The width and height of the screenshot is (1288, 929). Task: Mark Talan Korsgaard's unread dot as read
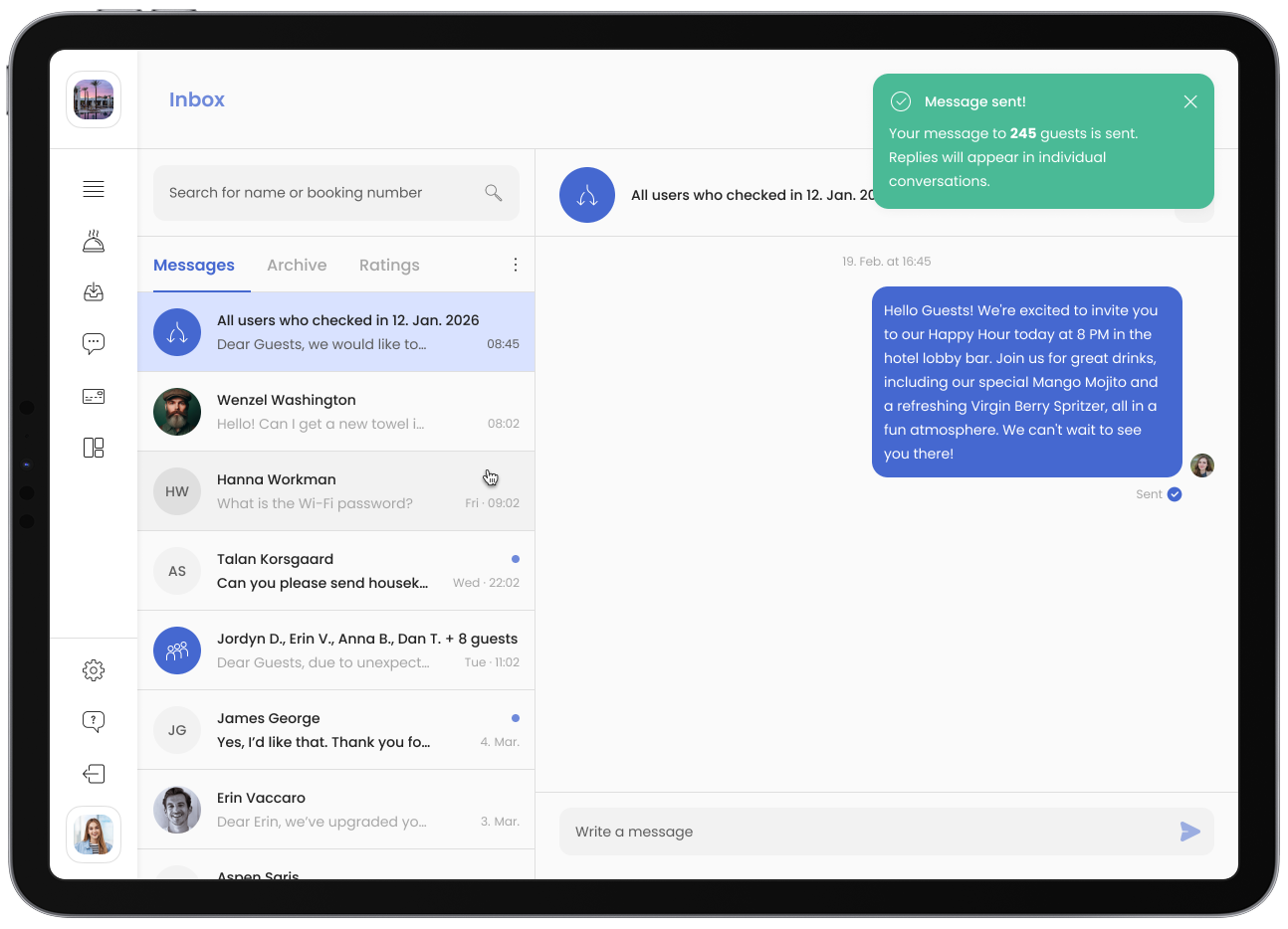[516, 558]
